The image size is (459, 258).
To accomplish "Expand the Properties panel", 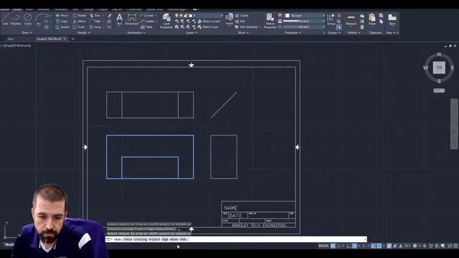I will [x=293, y=33].
